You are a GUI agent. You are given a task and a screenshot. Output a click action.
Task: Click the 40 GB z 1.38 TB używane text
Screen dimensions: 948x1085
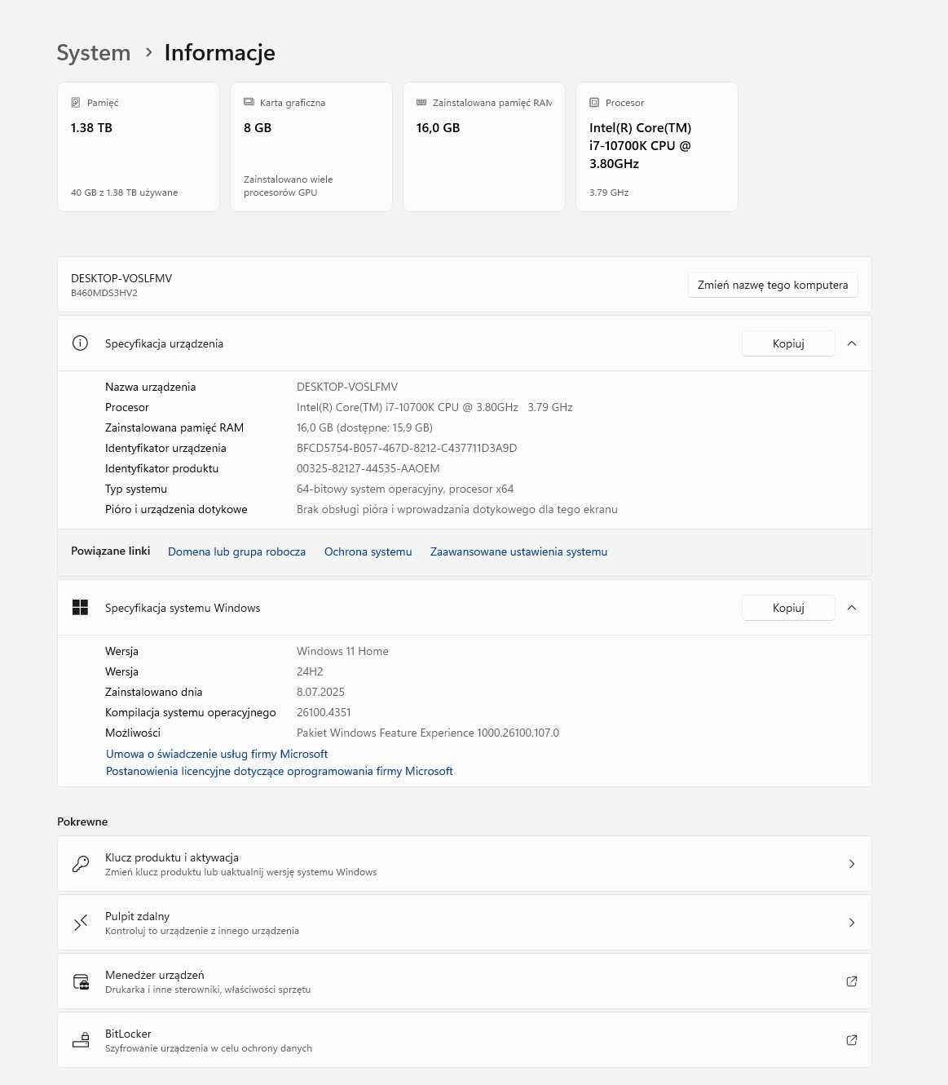(x=125, y=193)
